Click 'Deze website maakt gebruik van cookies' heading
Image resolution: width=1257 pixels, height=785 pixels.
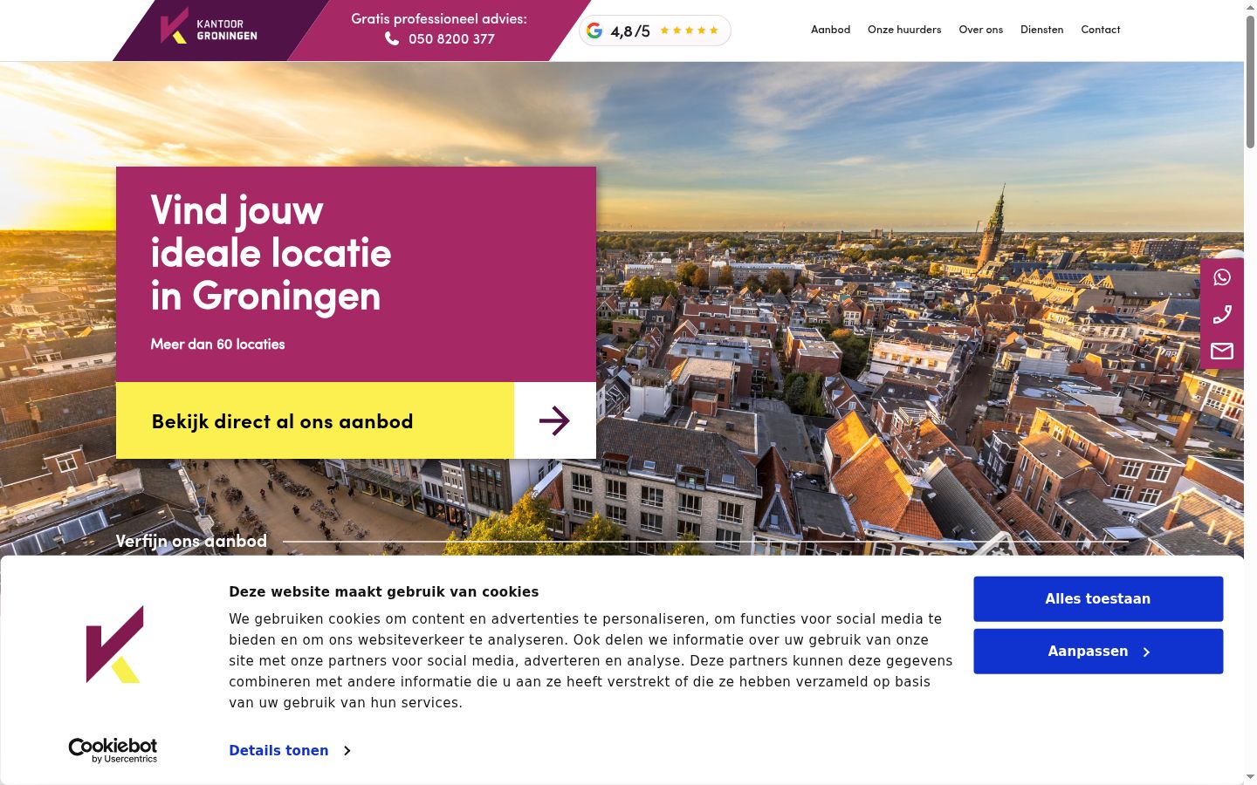point(384,591)
